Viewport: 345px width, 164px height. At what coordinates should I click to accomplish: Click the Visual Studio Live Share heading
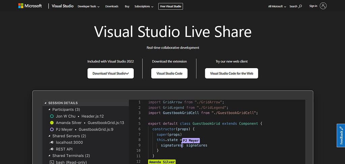[x=173, y=32]
